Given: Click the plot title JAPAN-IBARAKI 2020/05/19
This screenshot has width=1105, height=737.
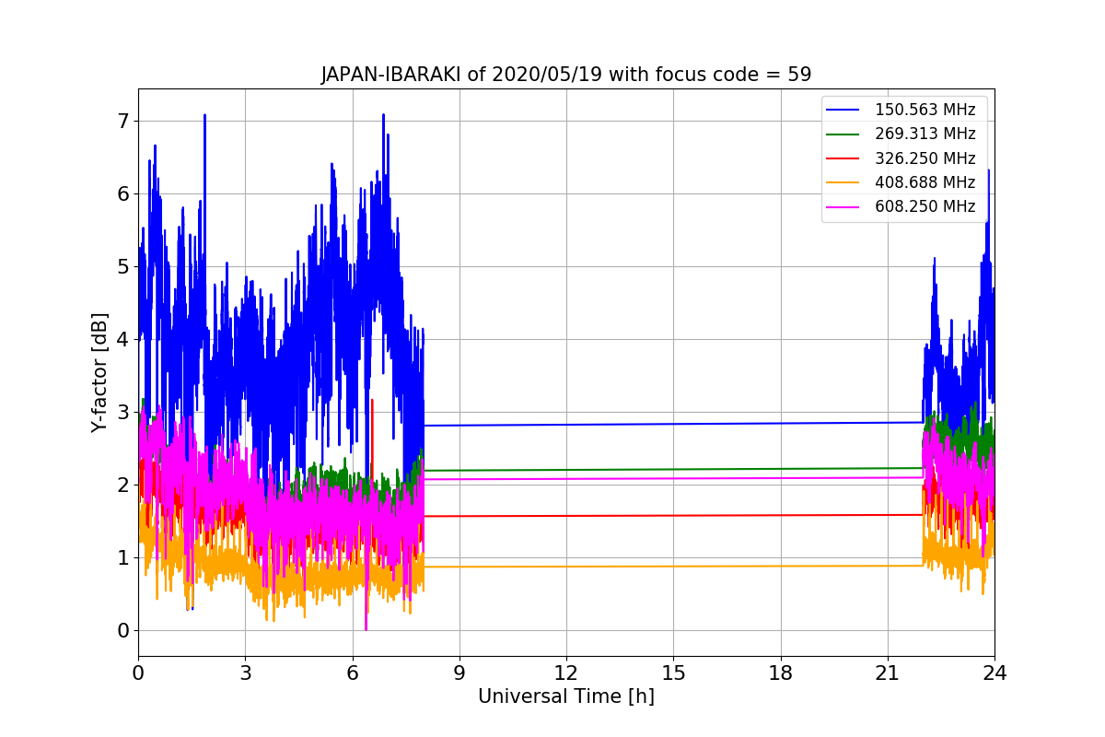Looking at the screenshot, I should [x=566, y=75].
